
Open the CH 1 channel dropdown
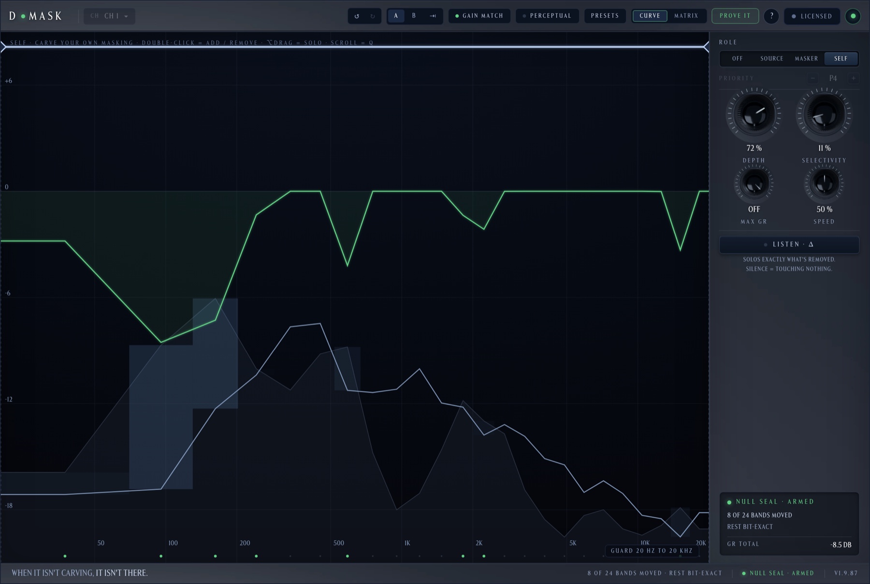tap(109, 16)
